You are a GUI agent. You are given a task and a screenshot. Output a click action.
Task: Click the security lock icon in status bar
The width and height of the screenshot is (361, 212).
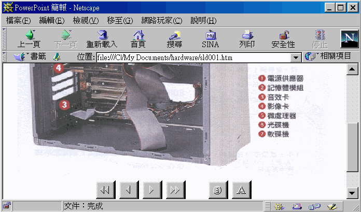tap(6, 206)
